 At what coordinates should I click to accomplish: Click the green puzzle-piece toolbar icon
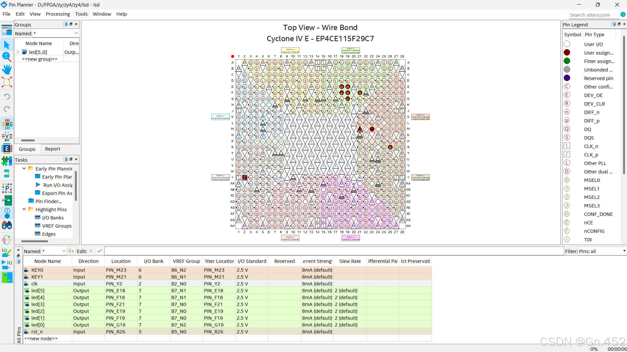[7, 161]
